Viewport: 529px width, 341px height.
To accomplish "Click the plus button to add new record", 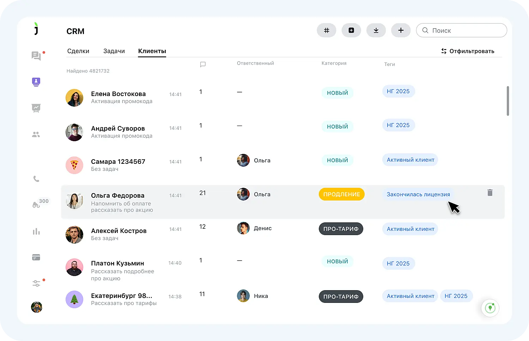I will coord(401,30).
